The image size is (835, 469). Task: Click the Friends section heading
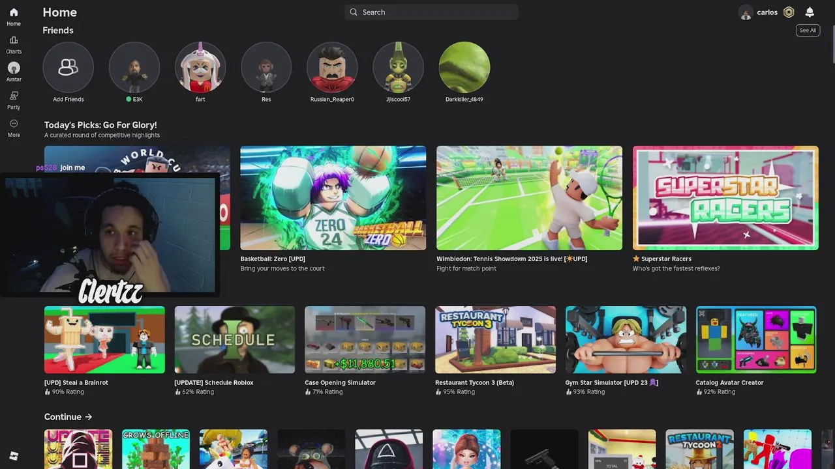58,31
